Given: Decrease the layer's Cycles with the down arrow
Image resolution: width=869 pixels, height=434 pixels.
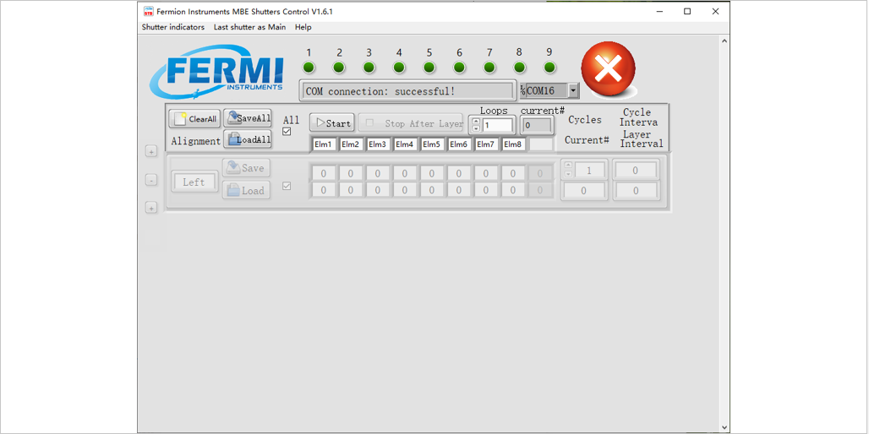Looking at the screenshot, I should 568,173.
